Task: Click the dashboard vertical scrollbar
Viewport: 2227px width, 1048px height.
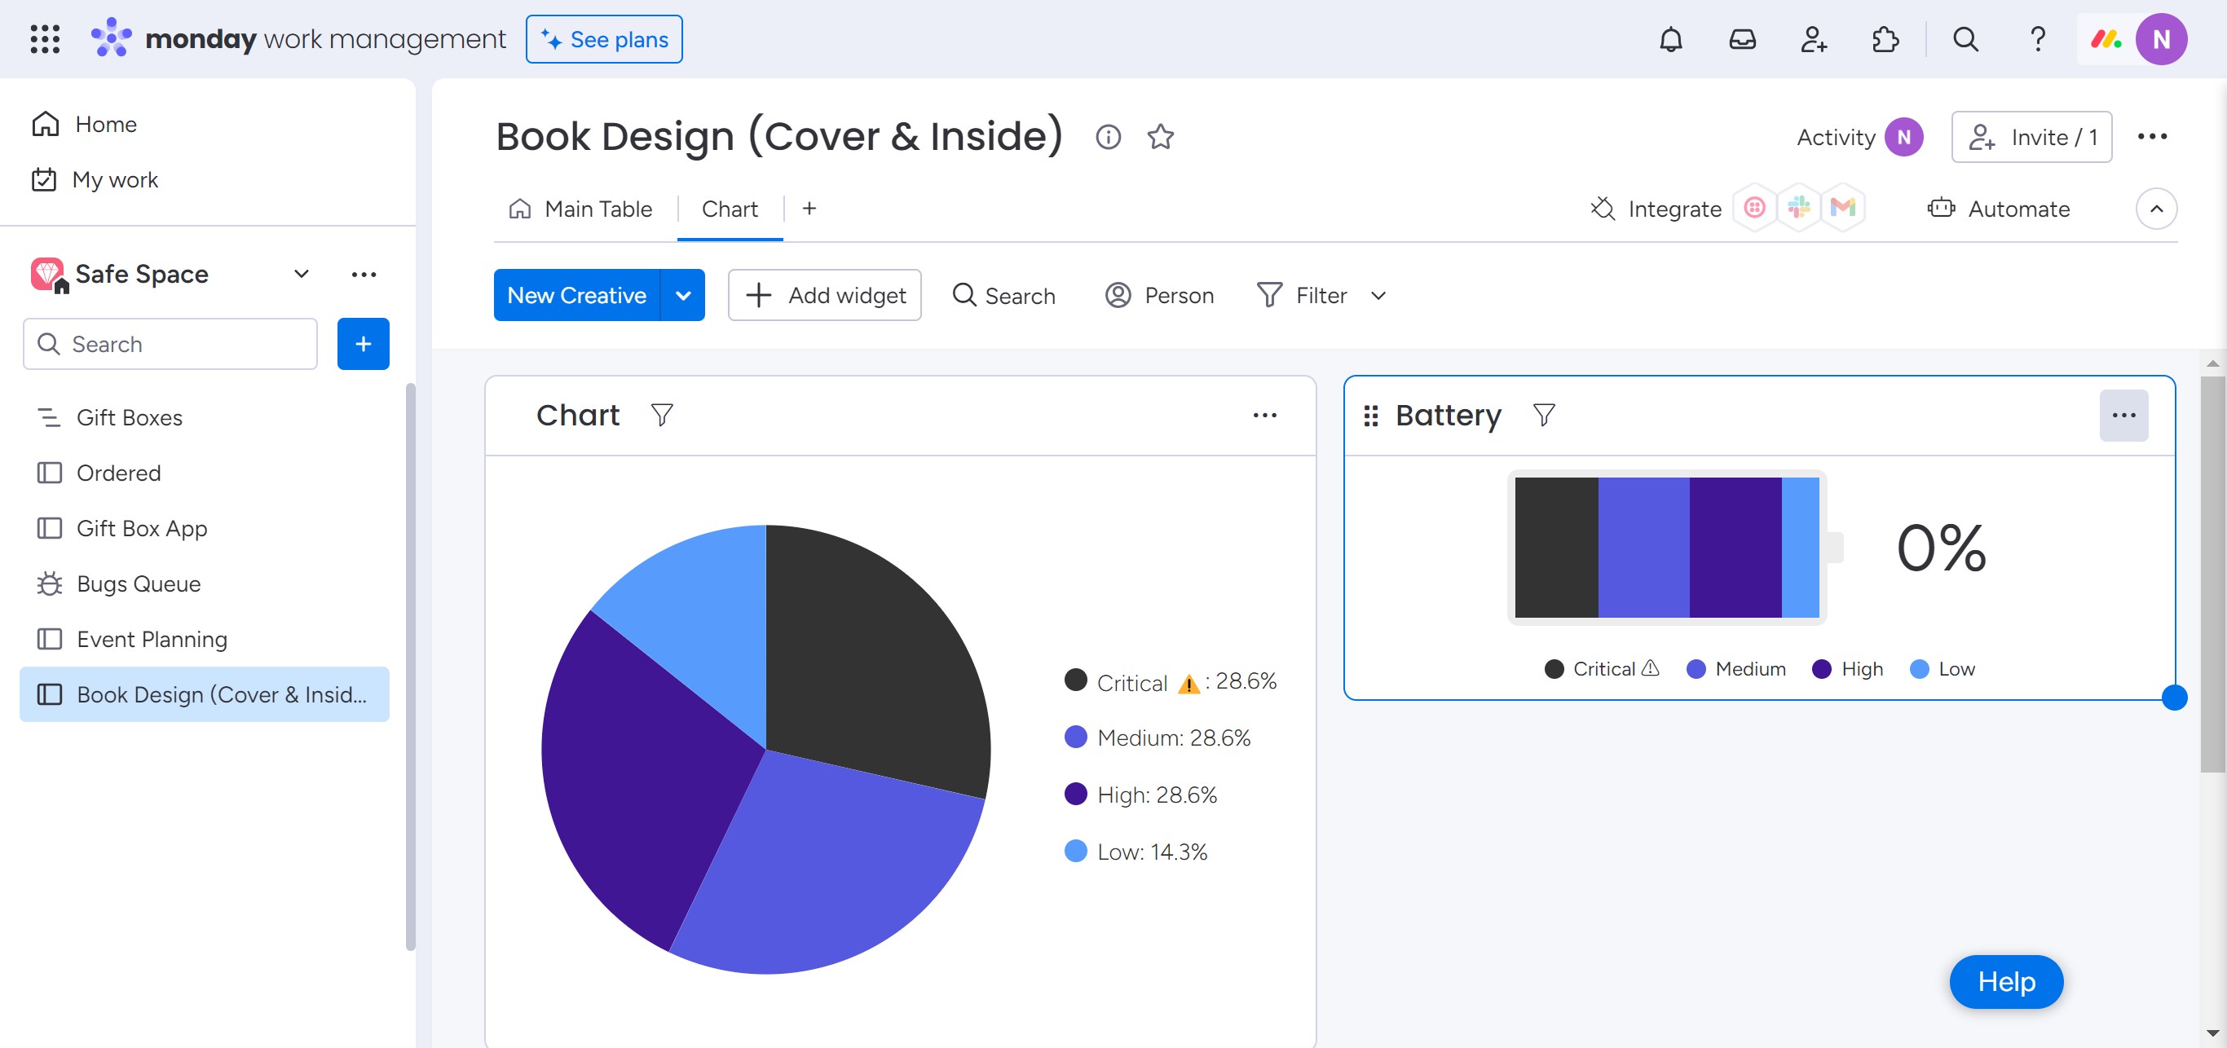Action: point(2212,575)
